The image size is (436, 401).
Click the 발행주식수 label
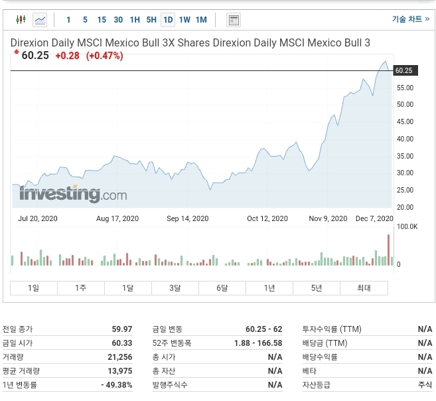tap(170, 385)
